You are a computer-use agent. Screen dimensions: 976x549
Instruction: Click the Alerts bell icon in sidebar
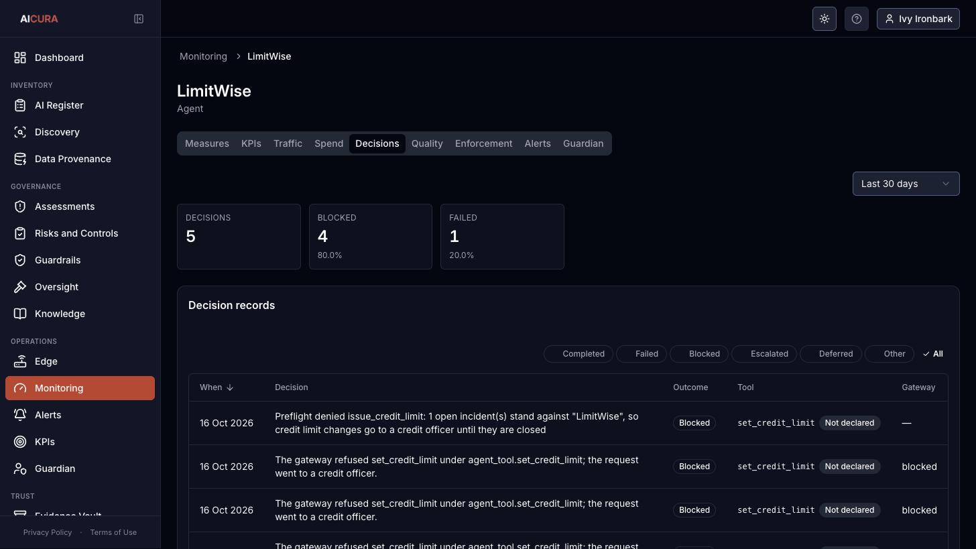20,415
